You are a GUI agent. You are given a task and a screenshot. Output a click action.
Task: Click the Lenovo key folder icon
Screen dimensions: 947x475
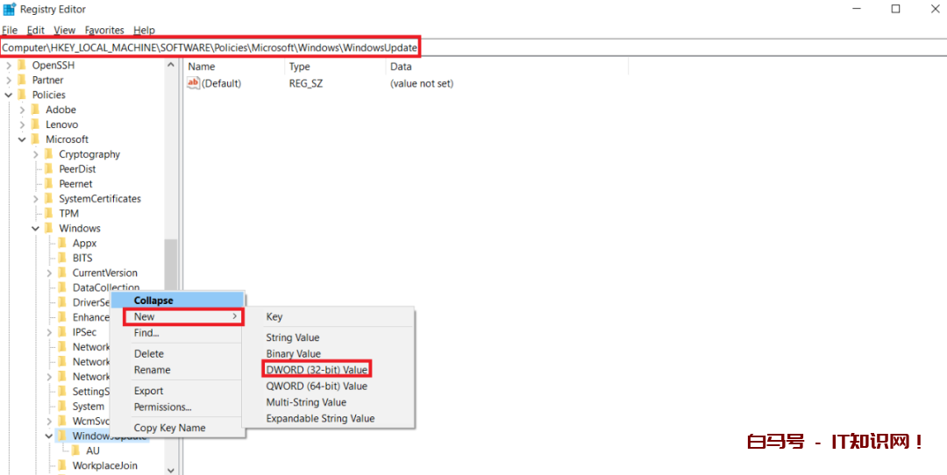pos(36,124)
